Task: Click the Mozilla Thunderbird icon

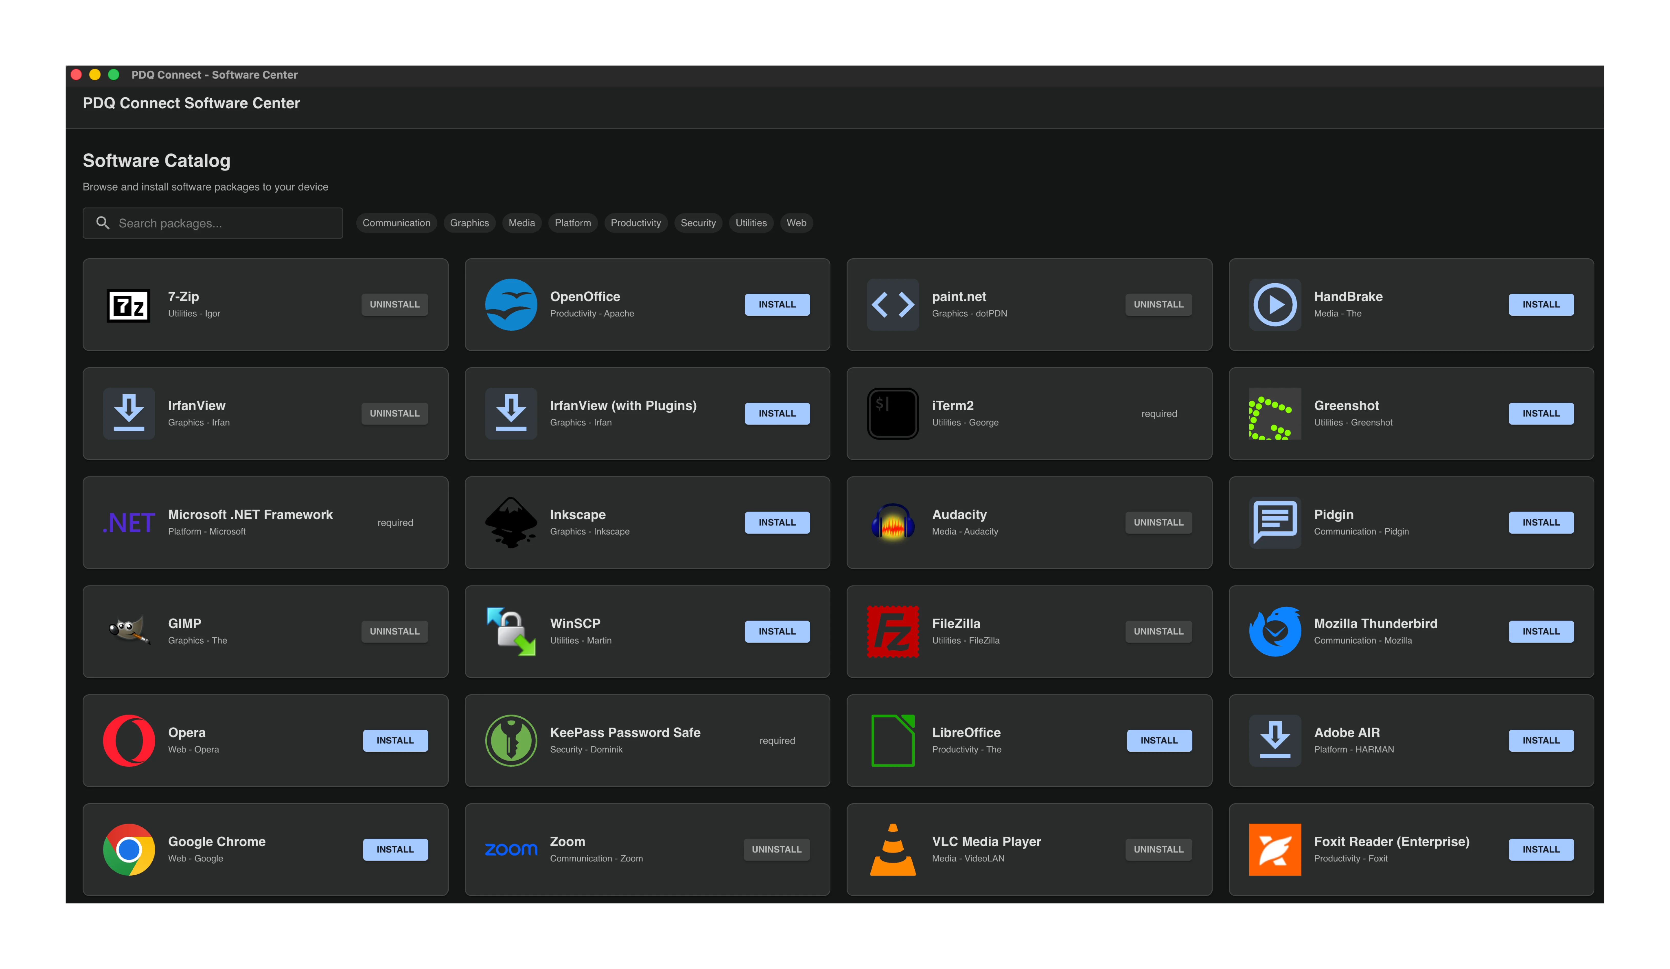Action: tap(1274, 632)
